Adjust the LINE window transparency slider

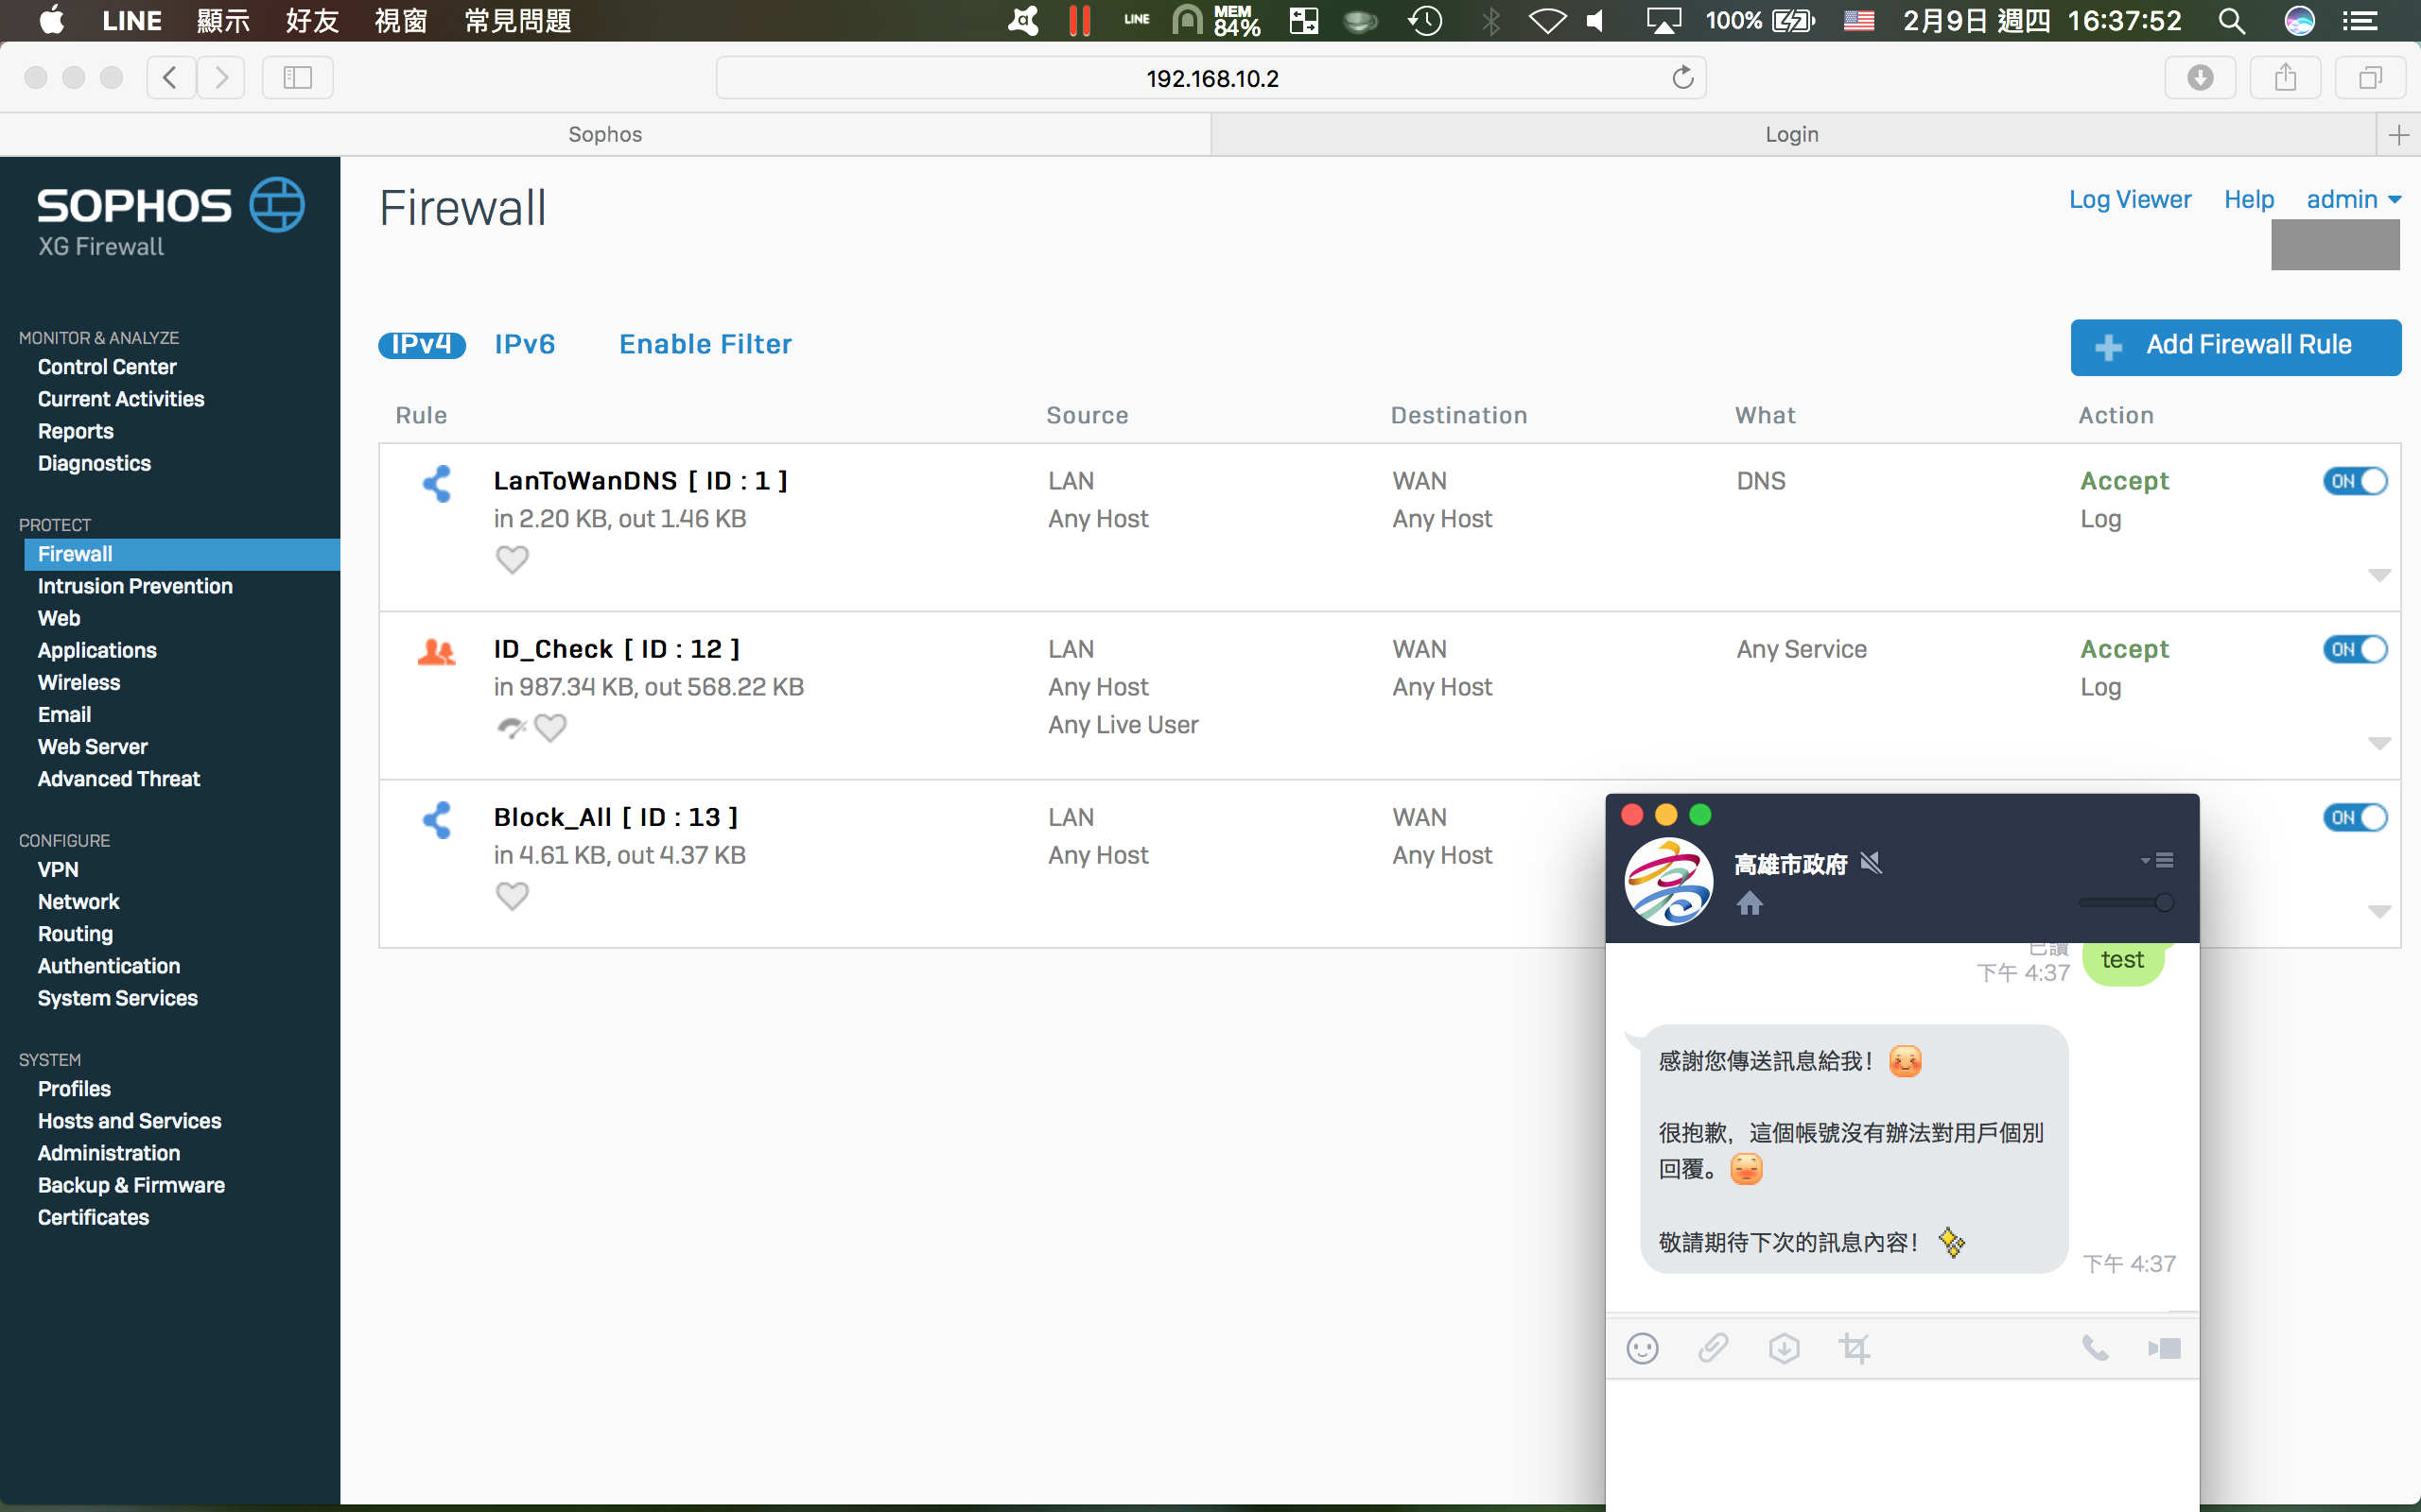coord(2126,903)
